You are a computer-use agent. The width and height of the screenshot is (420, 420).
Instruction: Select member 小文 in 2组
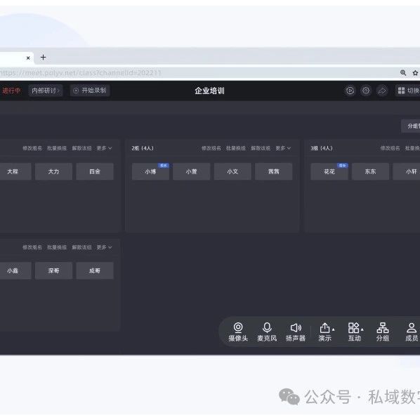click(232, 171)
